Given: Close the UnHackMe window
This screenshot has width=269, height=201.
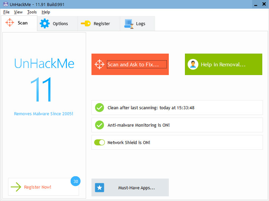Looking at the screenshot, I should point(264,4).
